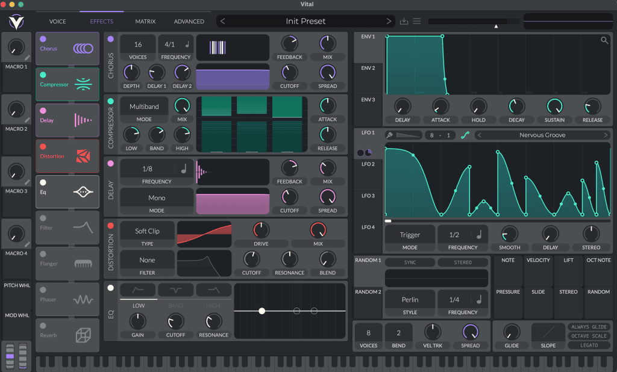This screenshot has width=617, height=372.
Task: Enable the Filter effect in the sidebar
Action: pyautogui.click(x=43, y=219)
